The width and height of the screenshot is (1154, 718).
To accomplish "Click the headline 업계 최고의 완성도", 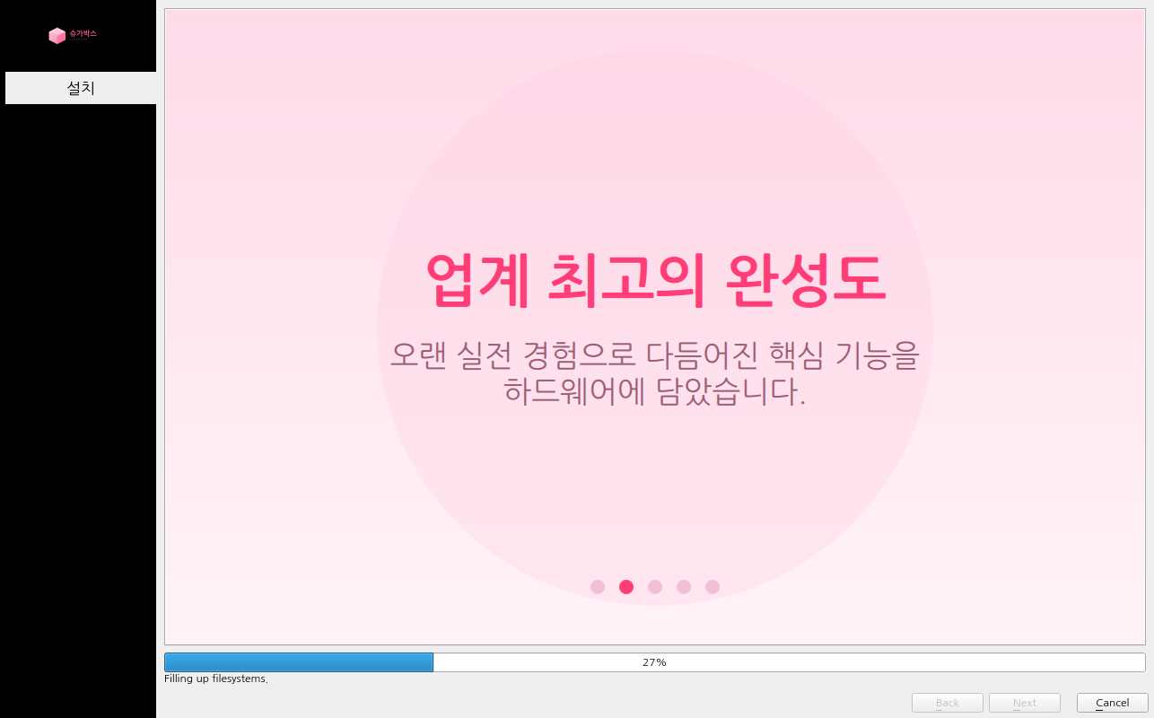I will click(655, 280).
